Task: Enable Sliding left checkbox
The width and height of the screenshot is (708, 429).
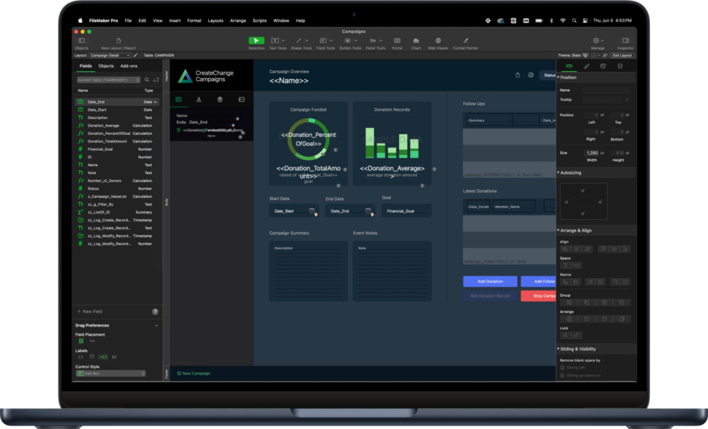Action: [x=562, y=367]
